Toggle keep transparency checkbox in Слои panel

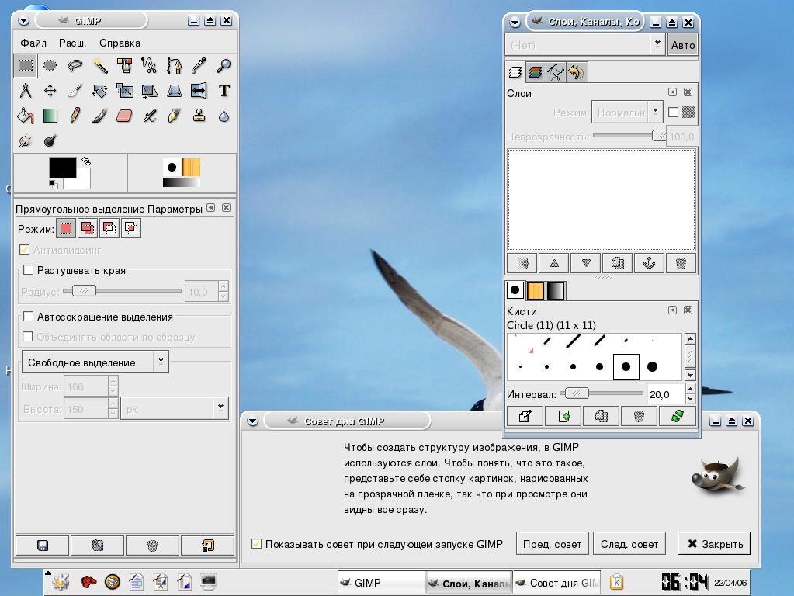click(x=673, y=112)
